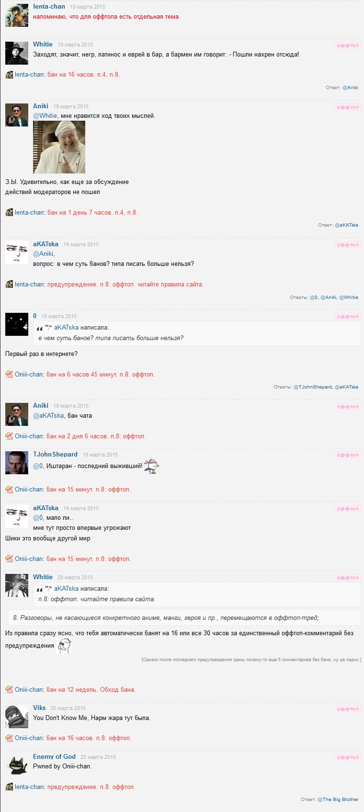Open the @TJohnShepard reply link under 0's comment
The image size is (364, 812).
[x=312, y=387]
